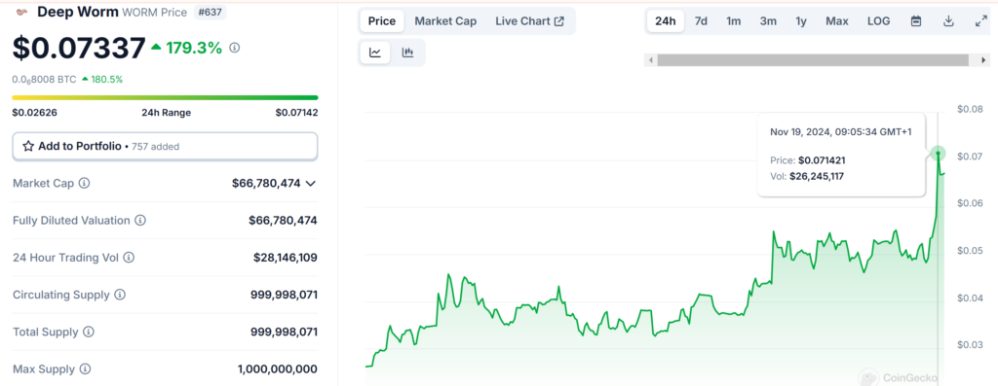Image resolution: width=998 pixels, height=386 pixels.
Task: Open the calendar date range picker
Action: click(x=916, y=21)
